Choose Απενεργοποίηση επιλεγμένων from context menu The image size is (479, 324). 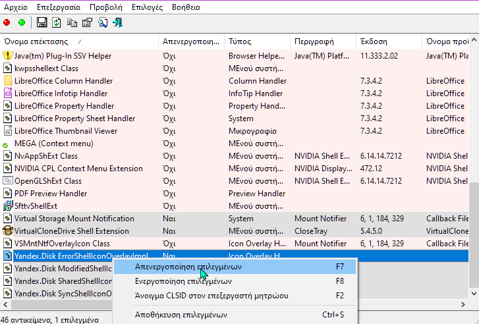(235, 267)
